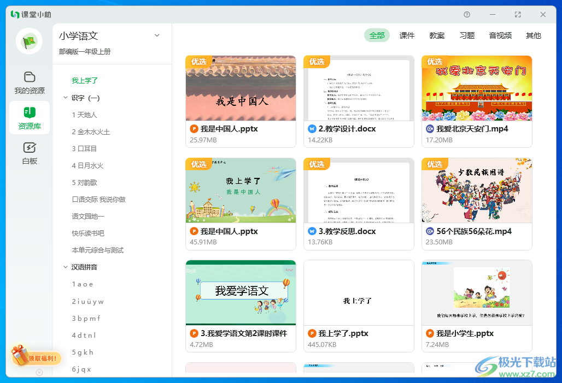Open thumbnail of 我爱北京天安门.mp4

tap(477, 88)
